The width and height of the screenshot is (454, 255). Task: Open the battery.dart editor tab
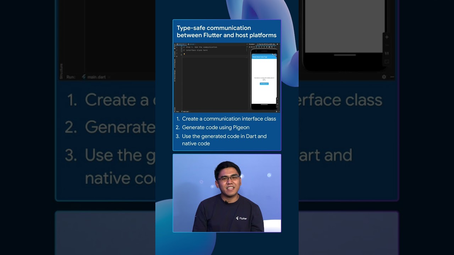pyautogui.click(x=181, y=44)
